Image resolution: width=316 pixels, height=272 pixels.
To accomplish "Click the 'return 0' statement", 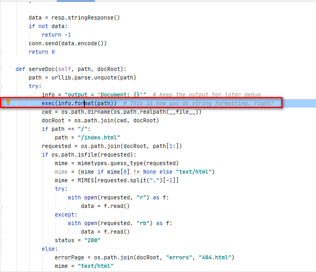I will (42, 52).
